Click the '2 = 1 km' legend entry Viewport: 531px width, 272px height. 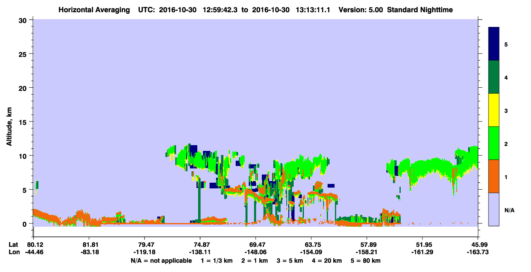click(254, 261)
